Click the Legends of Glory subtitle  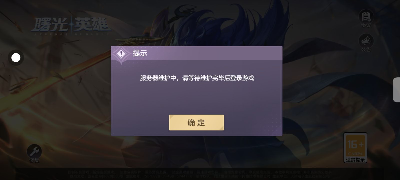coord(71,34)
